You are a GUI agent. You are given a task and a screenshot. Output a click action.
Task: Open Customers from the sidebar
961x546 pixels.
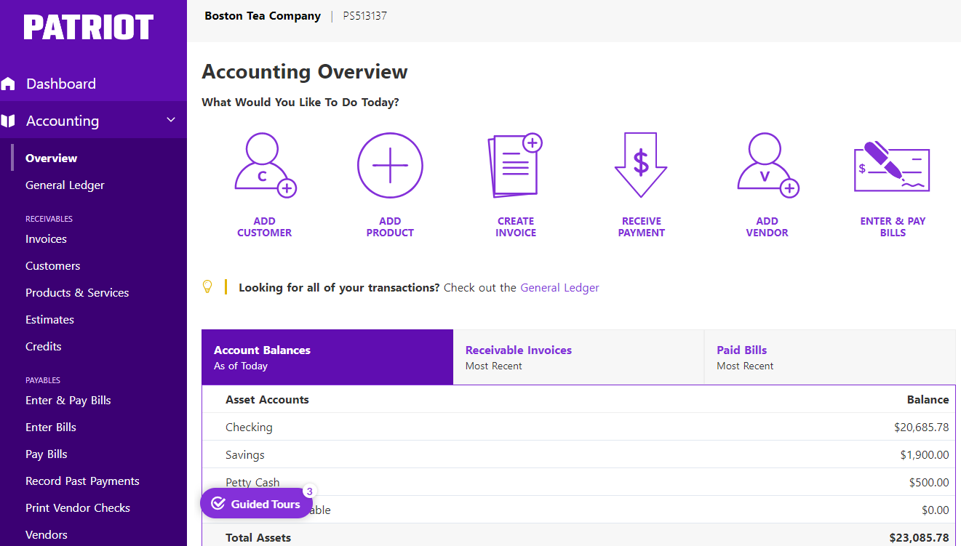52,265
